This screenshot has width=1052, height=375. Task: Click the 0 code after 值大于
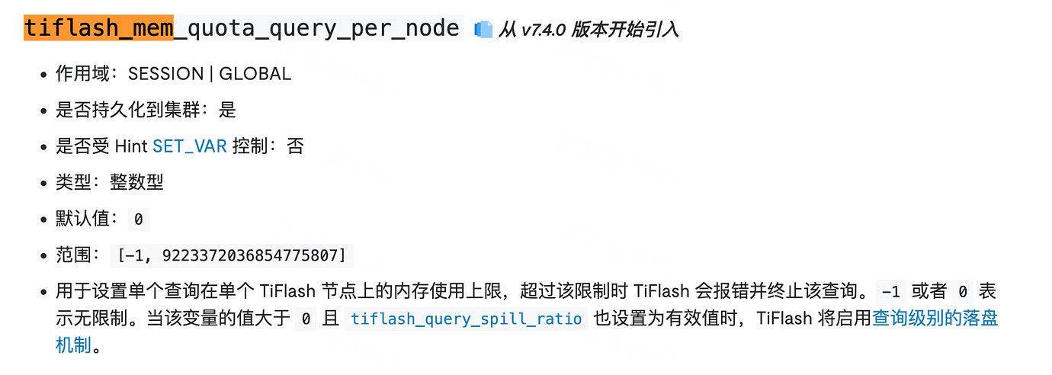pyautogui.click(x=305, y=319)
